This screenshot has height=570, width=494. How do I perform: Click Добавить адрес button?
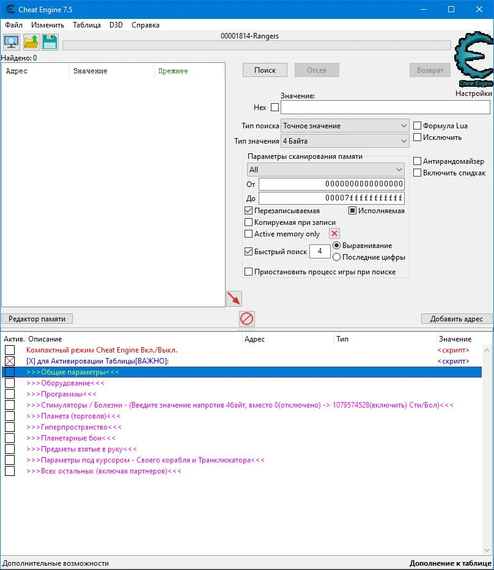457,319
